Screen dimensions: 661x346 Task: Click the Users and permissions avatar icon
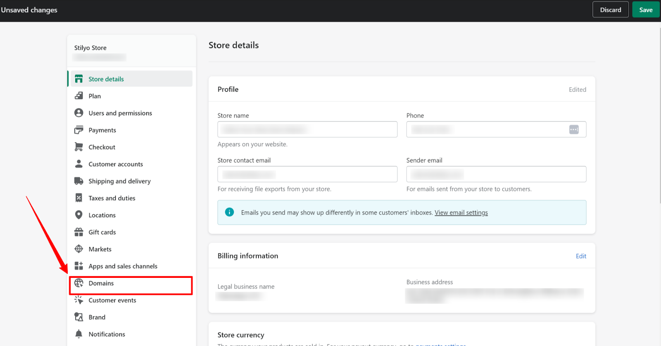(x=78, y=113)
